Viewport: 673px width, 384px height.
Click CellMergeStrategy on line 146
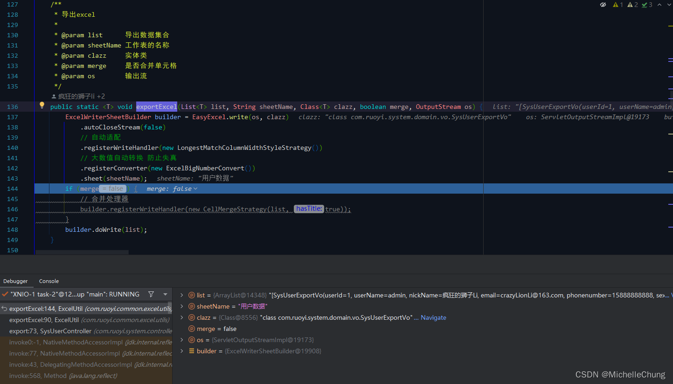click(235, 209)
